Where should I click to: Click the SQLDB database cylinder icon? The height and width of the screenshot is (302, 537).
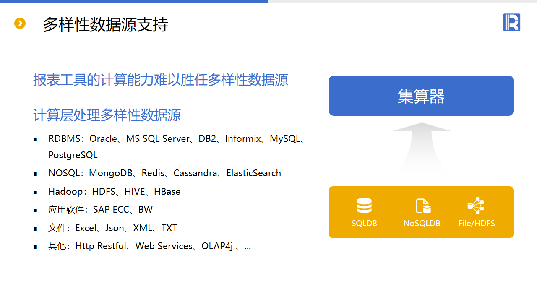click(364, 206)
